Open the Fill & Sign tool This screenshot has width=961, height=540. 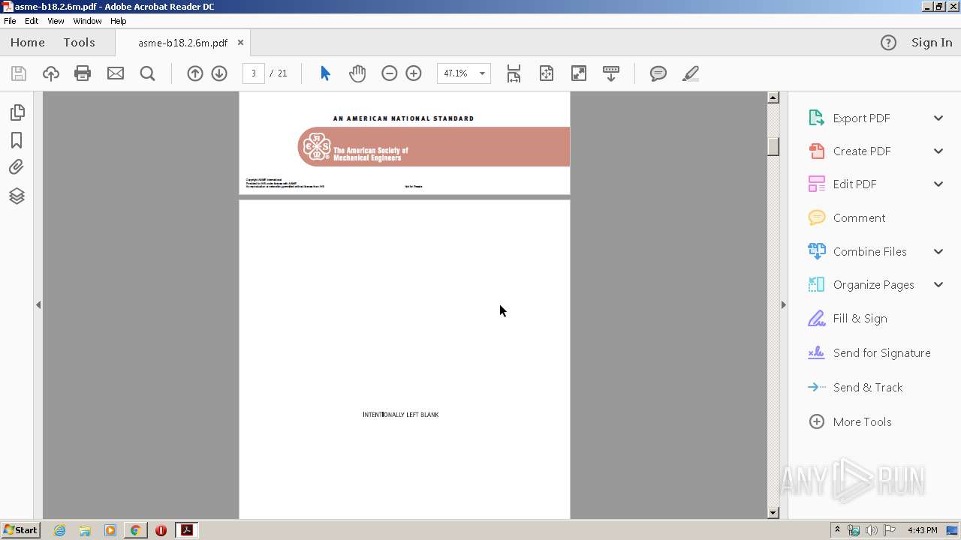[860, 319]
